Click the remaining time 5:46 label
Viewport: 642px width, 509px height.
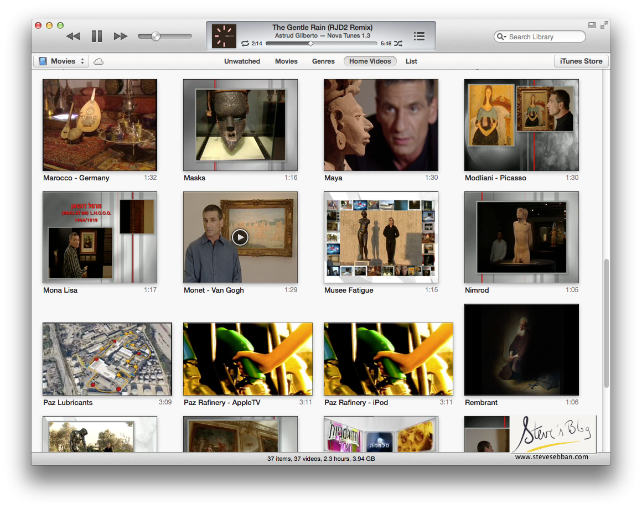pos(386,43)
